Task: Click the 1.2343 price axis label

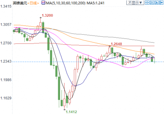Action: (6, 61)
